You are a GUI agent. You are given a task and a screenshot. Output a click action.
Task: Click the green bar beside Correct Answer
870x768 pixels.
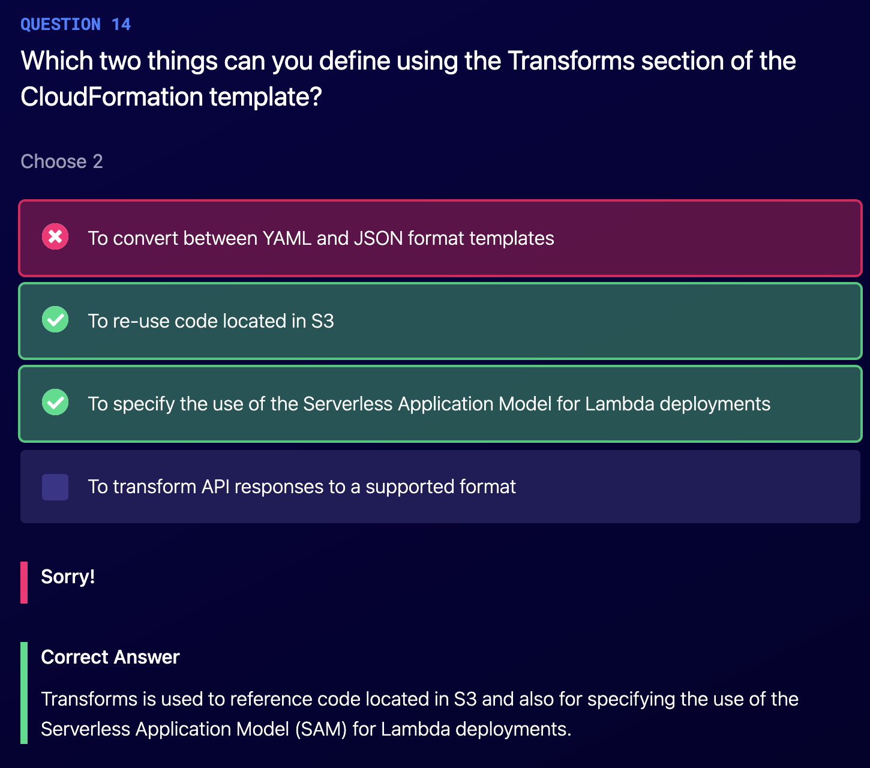click(24, 693)
